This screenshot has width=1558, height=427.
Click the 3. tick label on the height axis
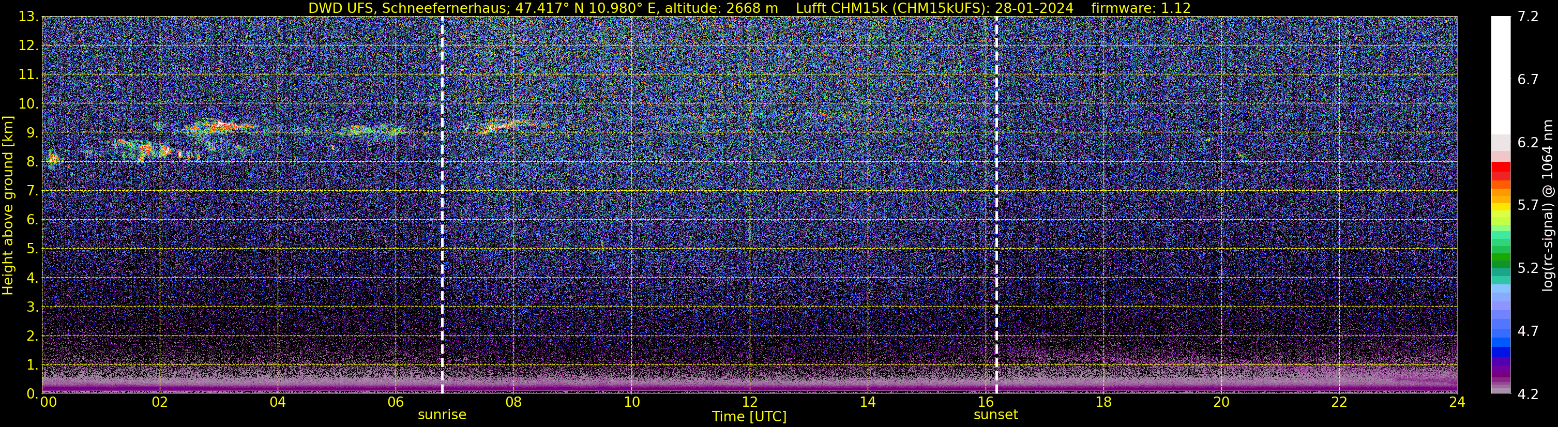(33, 307)
